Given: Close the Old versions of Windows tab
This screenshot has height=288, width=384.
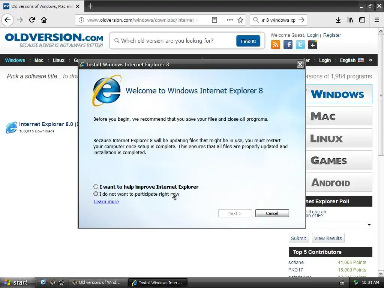Looking at the screenshot, I should (78, 6).
